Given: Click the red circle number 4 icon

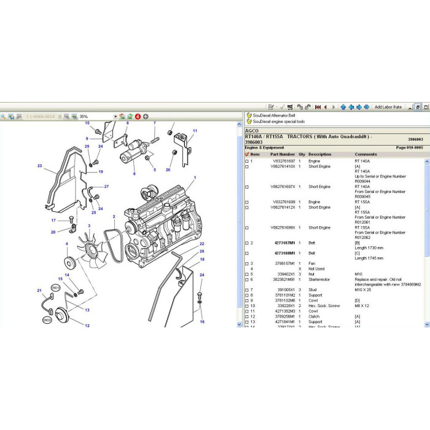Looking at the screenshot, I should coord(138,117).
